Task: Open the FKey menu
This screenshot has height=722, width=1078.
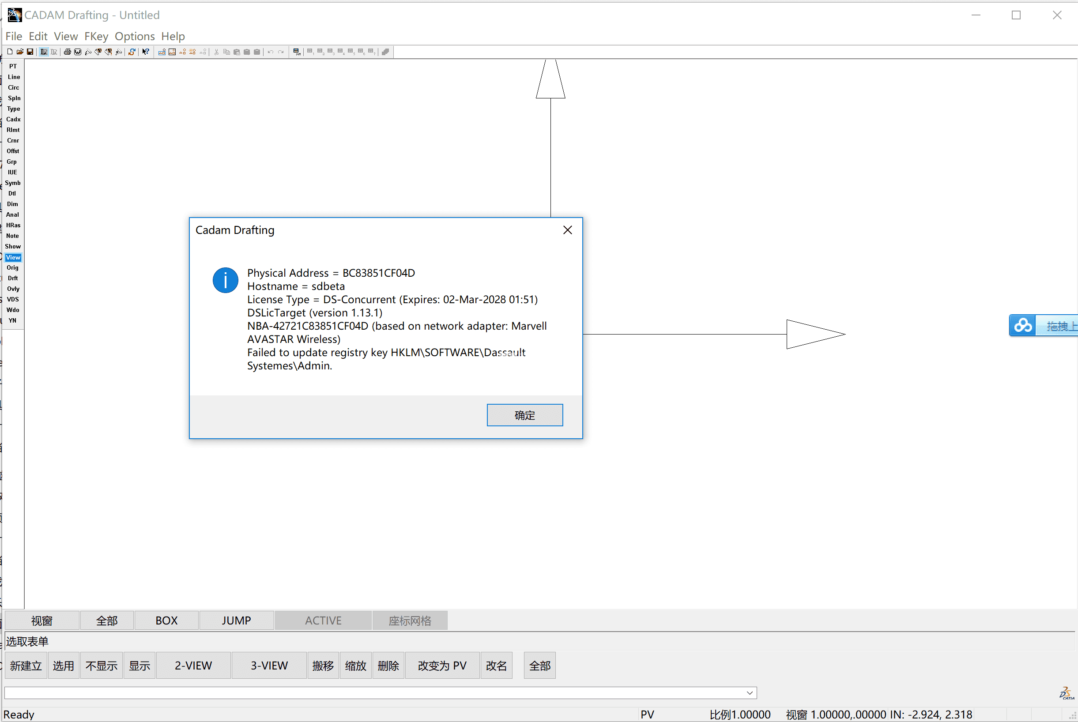Action: click(x=96, y=36)
